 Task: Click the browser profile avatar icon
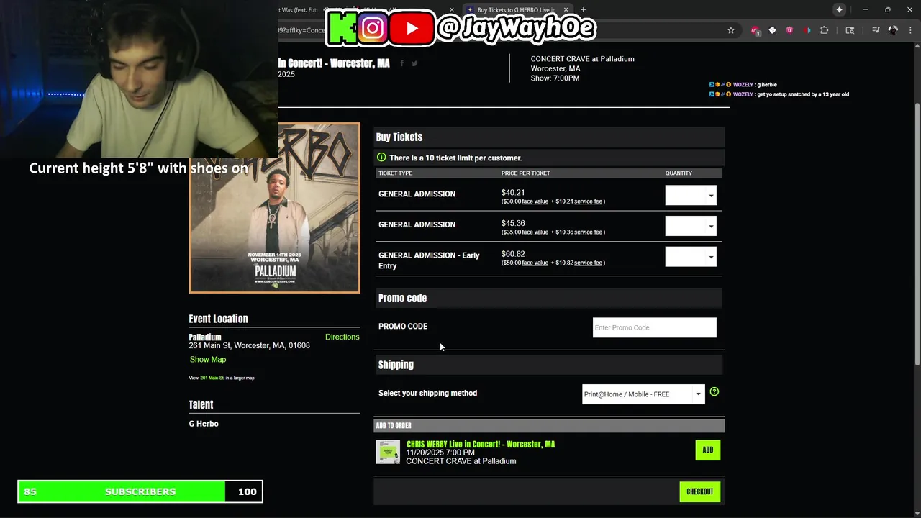pyautogui.click(x=893, y=30)
